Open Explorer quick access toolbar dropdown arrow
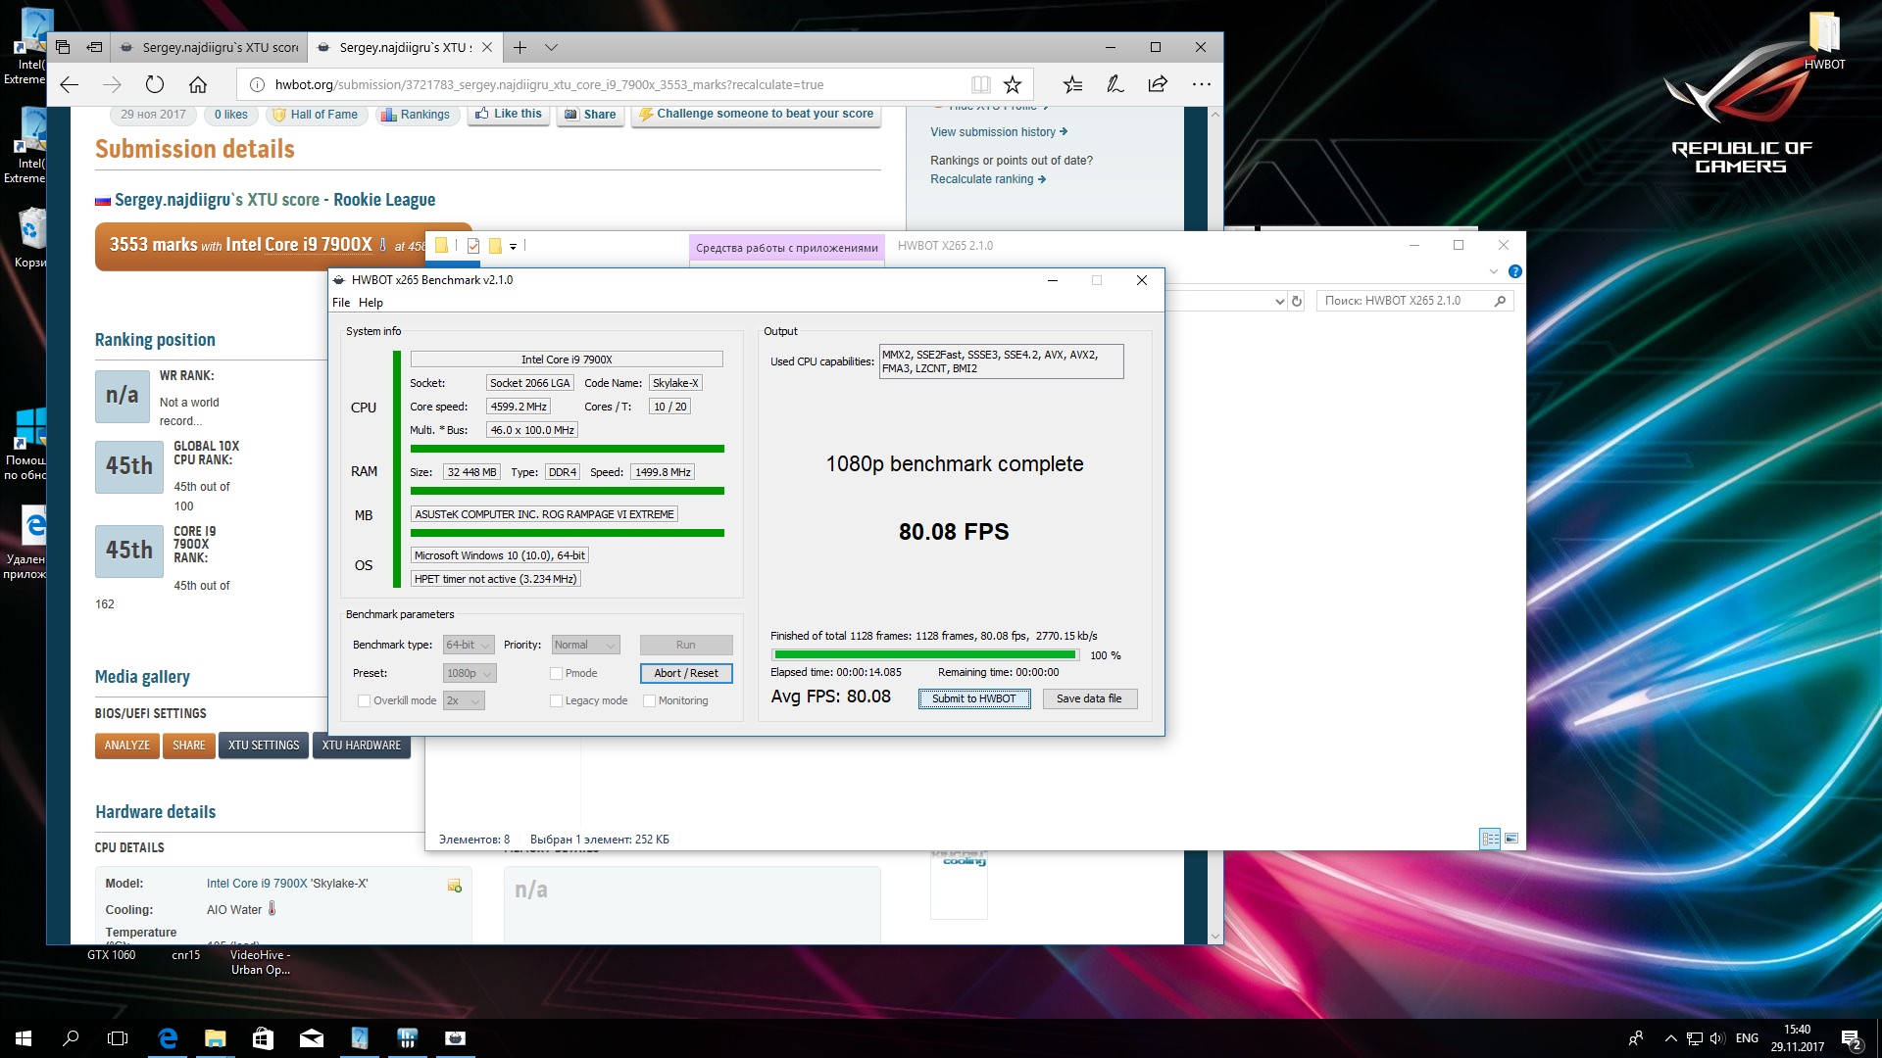Screen dimensions: 1882x1058 (513, 246)
